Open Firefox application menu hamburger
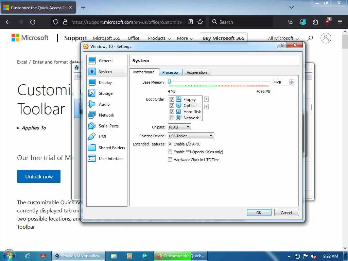The width and height of the screenshot is (348, 261). tap(340, 22)
